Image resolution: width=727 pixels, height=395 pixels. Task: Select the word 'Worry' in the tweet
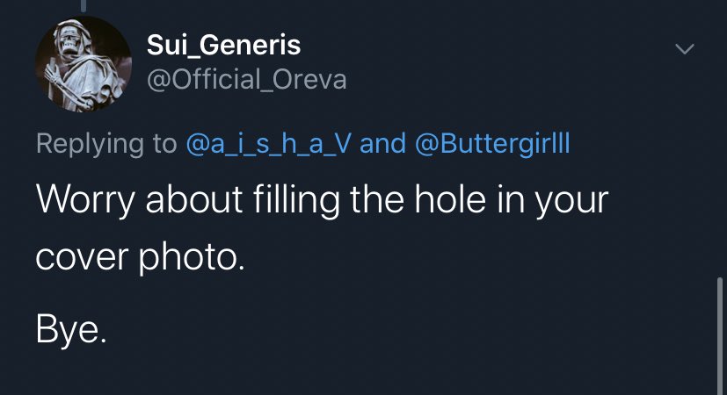point(84,201)
